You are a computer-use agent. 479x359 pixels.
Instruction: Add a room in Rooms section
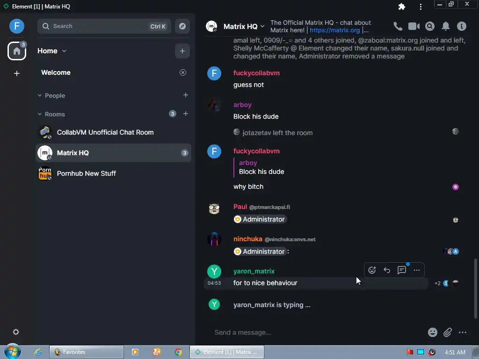click(x=185, y=114)
